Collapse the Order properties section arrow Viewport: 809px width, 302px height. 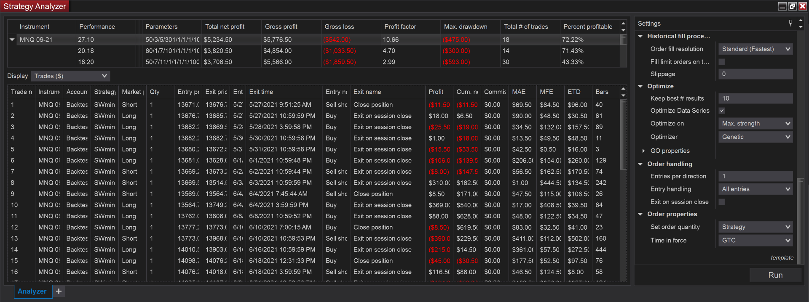640,214
